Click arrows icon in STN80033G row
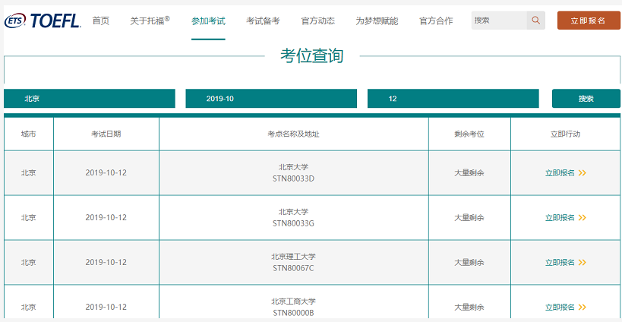 (583, 218)
